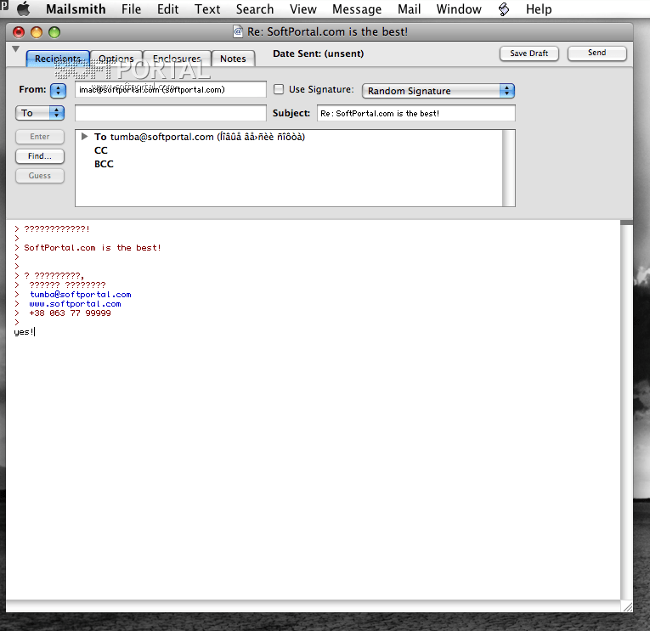Open the Scripts menu icon
The height and width of the screenshot is (631, 650).
coord(503,9)
